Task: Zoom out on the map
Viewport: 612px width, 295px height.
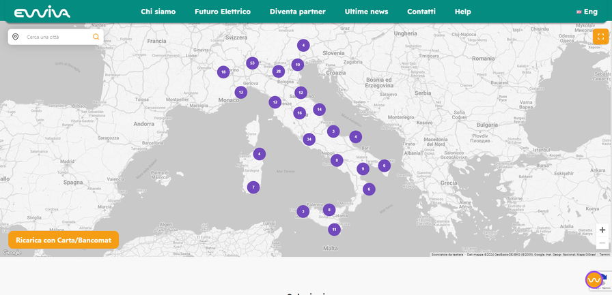Action: click(x=602, y=243)
